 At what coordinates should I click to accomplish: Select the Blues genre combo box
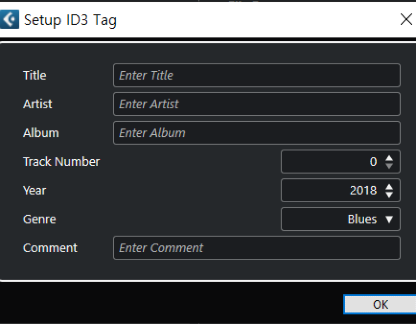(x=341, y=219)
